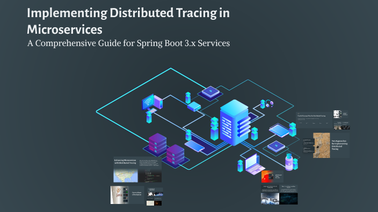378x212 pixels.
Task: Open the red-orange image slide under the laptop
Action: pyautogui.click(x=272, y=177)
